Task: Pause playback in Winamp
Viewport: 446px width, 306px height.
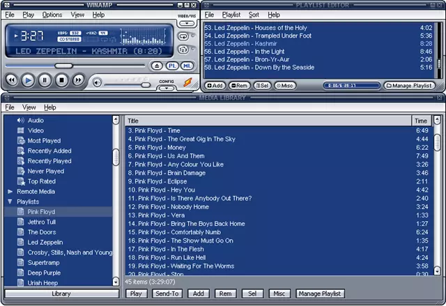Action: pos(45,80)
